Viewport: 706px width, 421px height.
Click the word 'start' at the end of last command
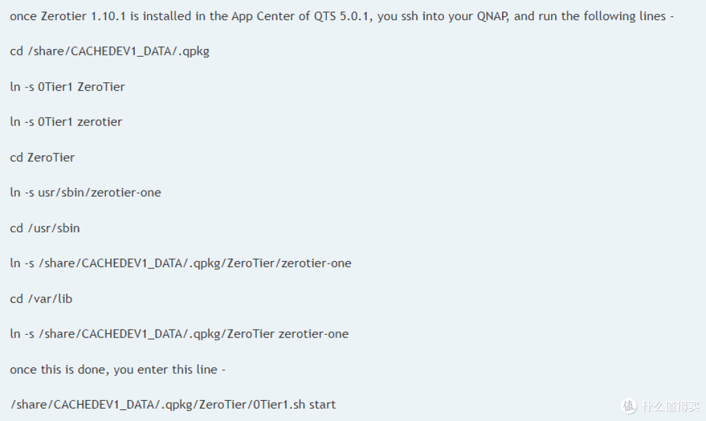tap(322, 405)
